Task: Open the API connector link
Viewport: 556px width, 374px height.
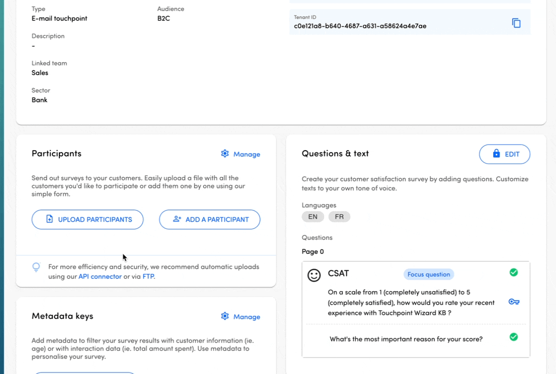Action: tap(100, 276)
